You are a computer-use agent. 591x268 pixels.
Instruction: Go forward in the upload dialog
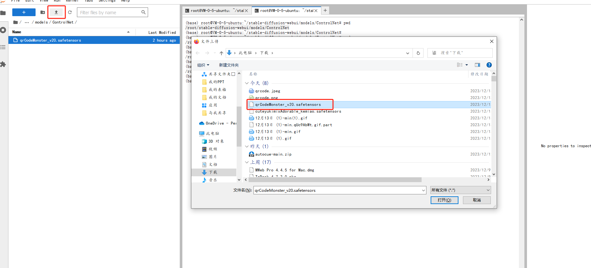207,53
